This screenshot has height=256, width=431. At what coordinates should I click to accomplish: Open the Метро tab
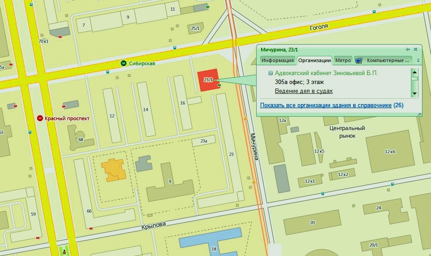(x=343, y=60)
